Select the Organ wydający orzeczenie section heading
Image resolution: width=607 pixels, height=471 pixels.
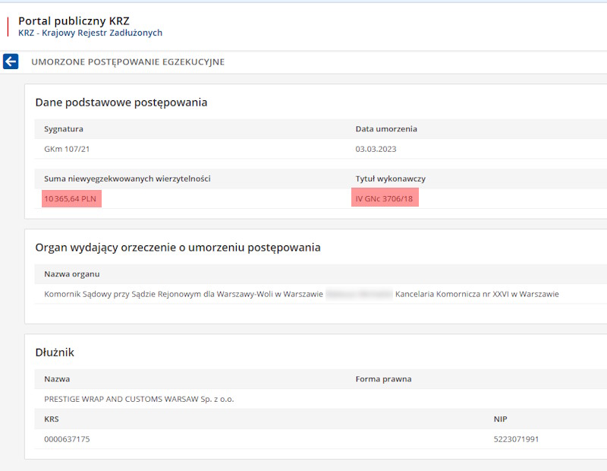tap(178, 247)
